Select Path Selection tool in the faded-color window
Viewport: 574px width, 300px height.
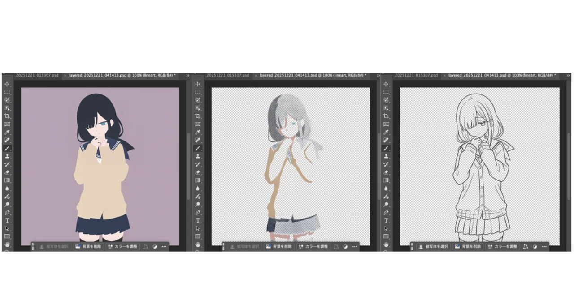point(197,228)
